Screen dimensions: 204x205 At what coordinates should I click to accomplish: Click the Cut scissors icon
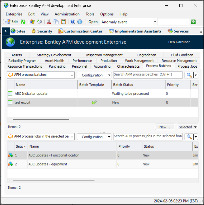tap(49, 22)
